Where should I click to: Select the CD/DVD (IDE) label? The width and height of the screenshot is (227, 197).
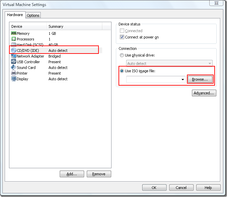point(28,51)
